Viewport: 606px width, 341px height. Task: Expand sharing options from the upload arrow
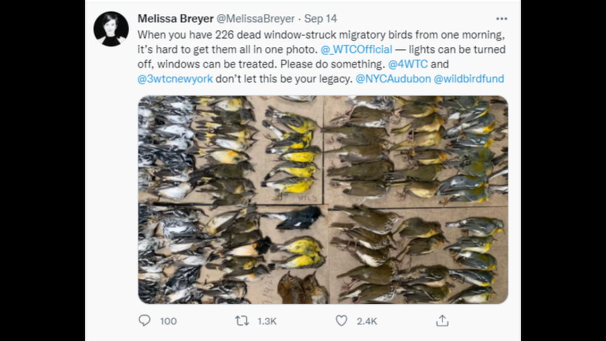pyautogui.click(x=441, y=321)
